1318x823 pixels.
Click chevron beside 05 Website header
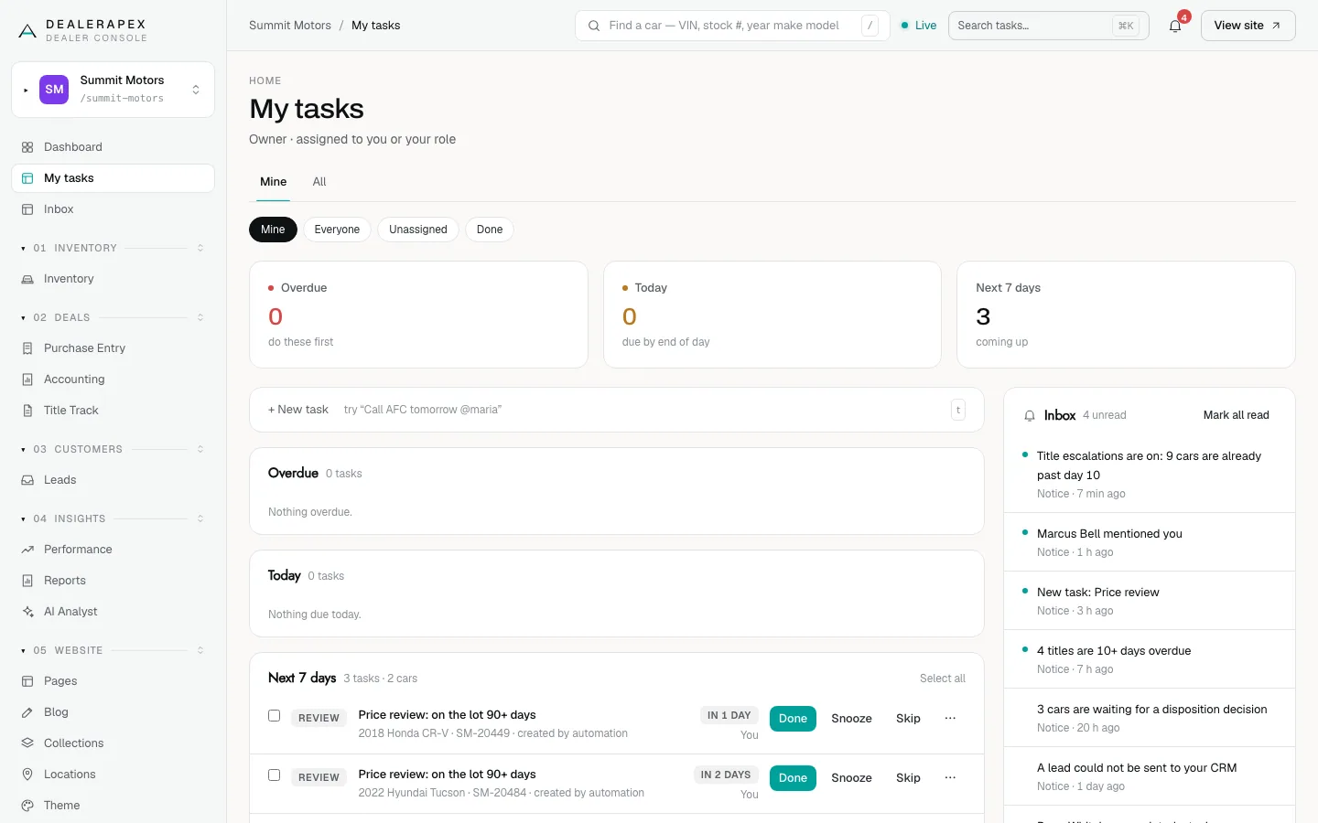pyautogui.click(x=200, y=650)
